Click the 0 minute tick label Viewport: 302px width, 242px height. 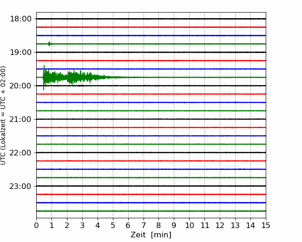point(36,225)
